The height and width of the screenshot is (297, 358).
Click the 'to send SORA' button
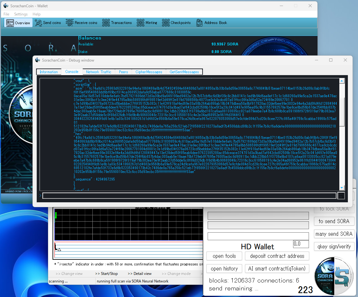point(334,221)
